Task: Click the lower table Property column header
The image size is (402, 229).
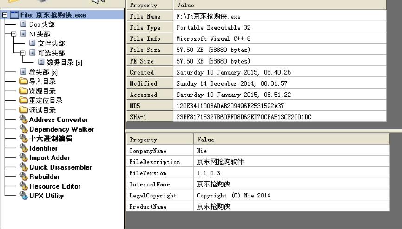Action: [160, 140]
